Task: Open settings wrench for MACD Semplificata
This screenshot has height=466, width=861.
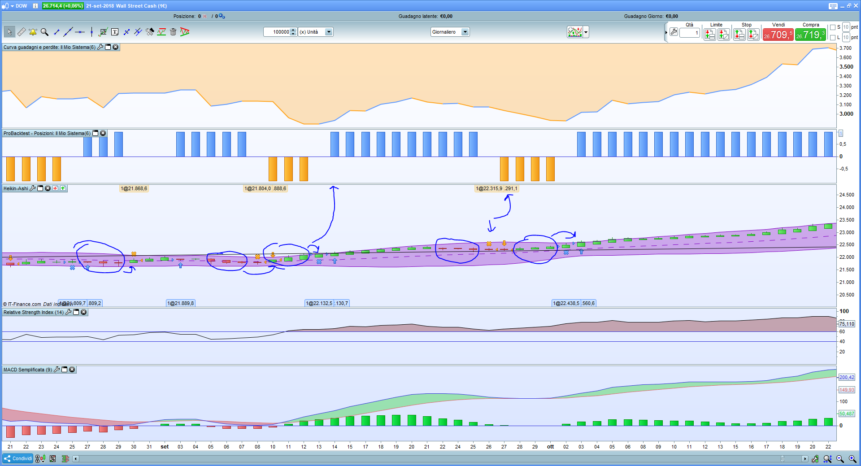Action: (x=57, y=370)
